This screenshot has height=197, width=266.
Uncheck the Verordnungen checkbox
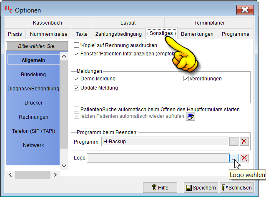[186, 79]
